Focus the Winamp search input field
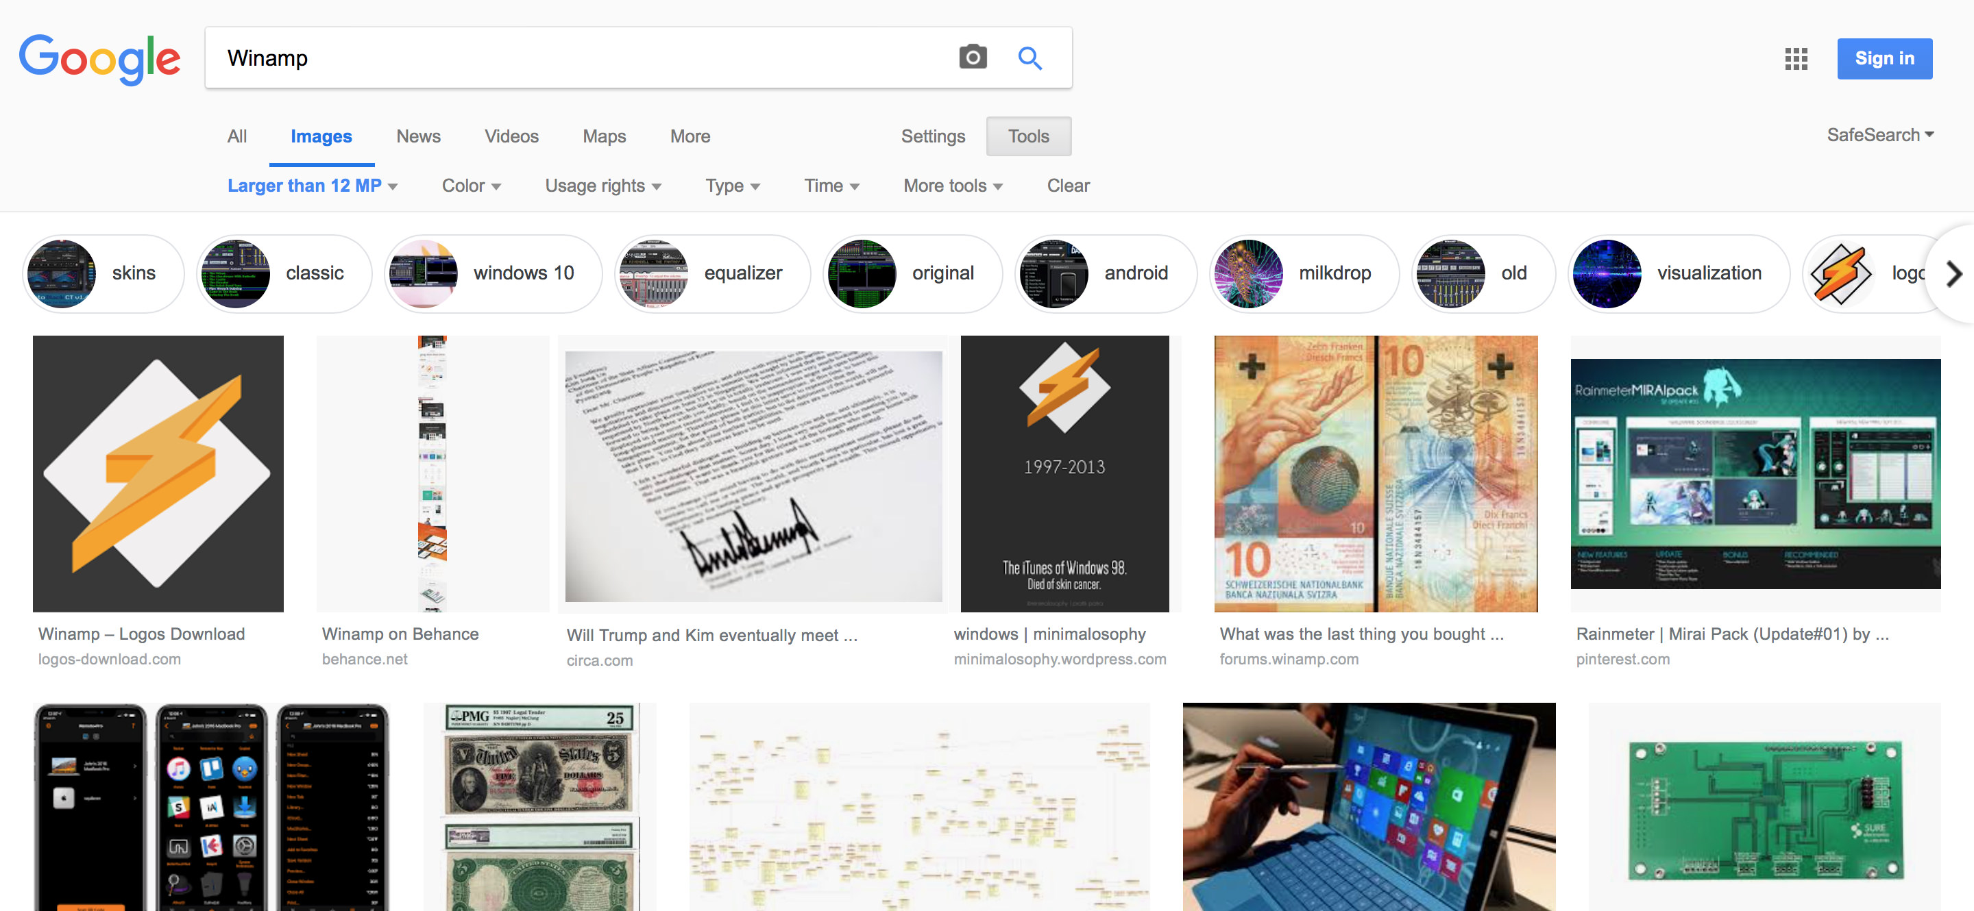The image size is (1974, 911). click(x=583, y=58)
